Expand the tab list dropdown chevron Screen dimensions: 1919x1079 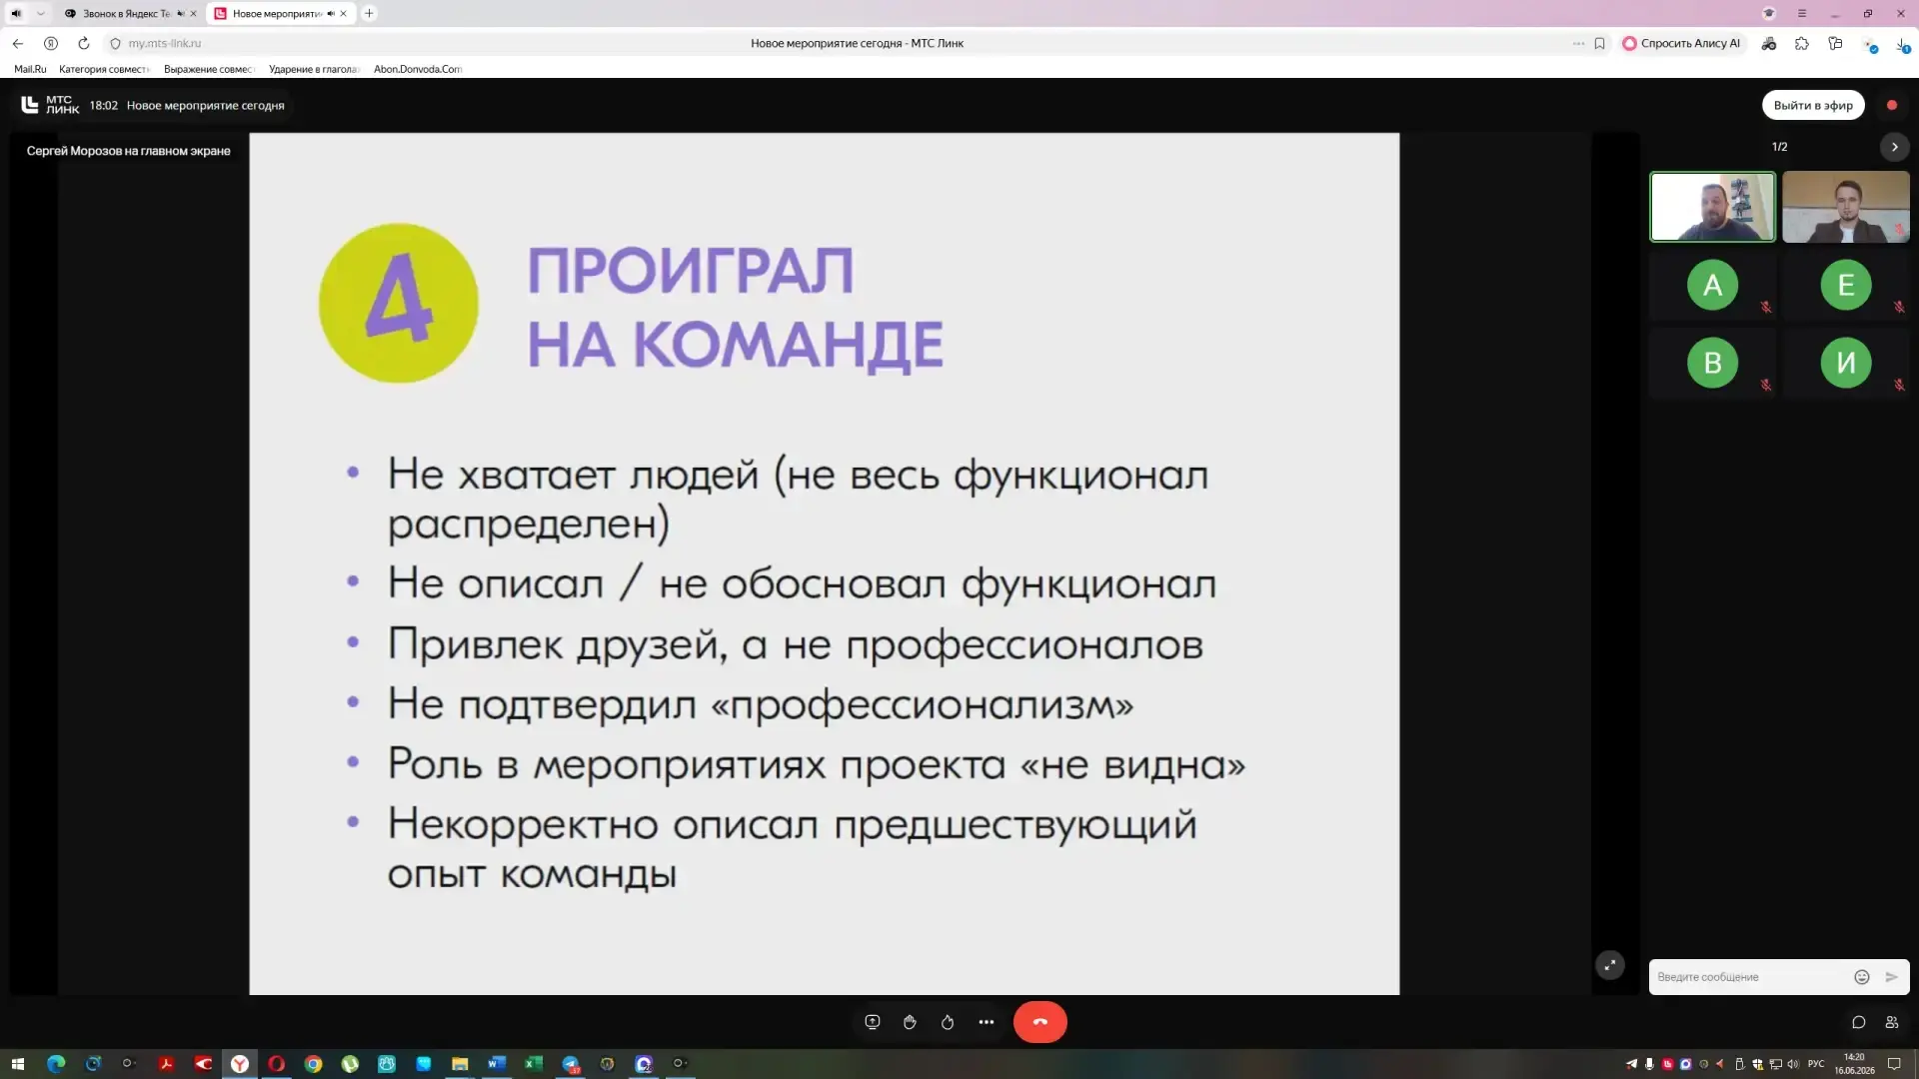point(40,13)
